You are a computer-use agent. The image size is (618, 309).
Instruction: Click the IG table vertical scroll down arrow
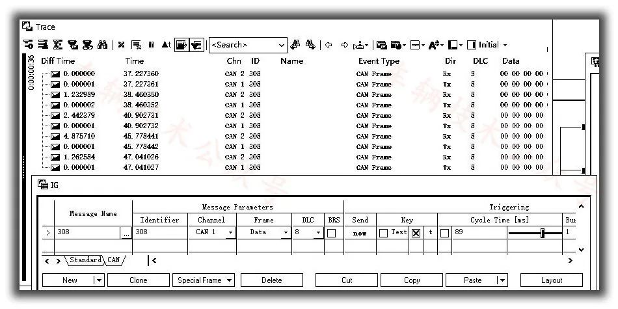click(x=582, y=250)
